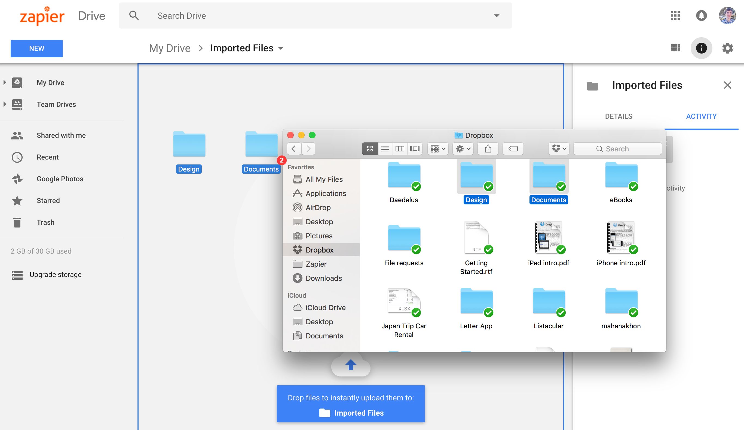744x430 pixels.
Task: Select Finder list view mode
Action: click(385, 149)
